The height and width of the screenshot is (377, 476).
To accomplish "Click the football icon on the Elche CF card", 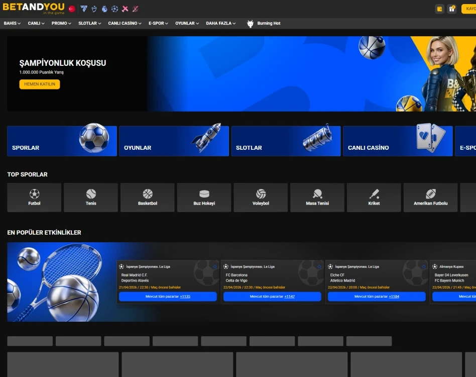I will click(x=330, y=266).
